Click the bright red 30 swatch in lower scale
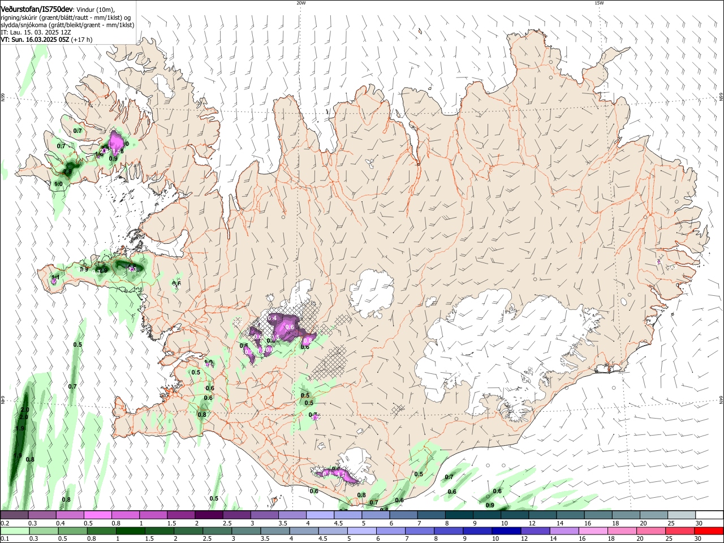724x543 pixels. pyautogui.click(x=709, y=531)
